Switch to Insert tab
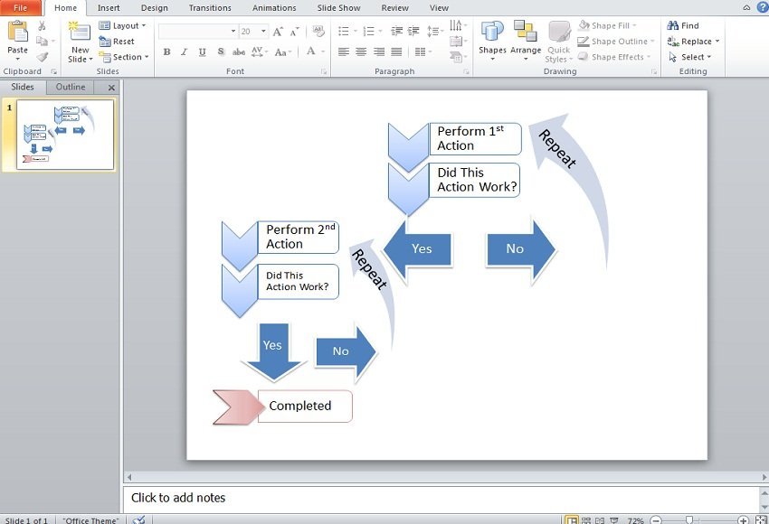The width and height of the screenshot is (769, 524). pos(109,8)
